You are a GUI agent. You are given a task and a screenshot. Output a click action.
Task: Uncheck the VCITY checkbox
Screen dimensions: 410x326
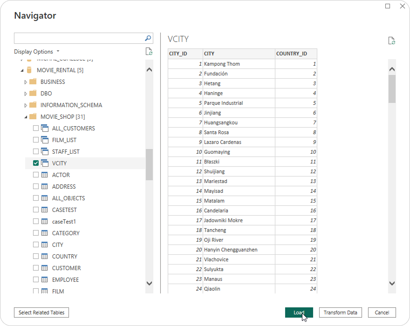coord(36,163)
